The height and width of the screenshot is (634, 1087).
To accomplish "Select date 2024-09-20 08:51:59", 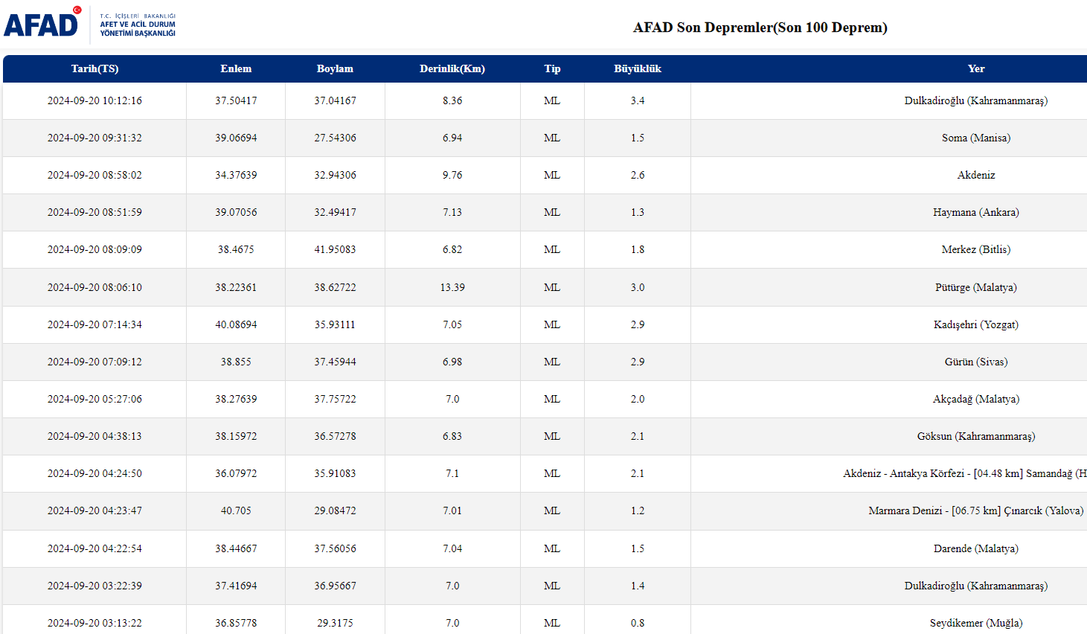I will point(94,212).
